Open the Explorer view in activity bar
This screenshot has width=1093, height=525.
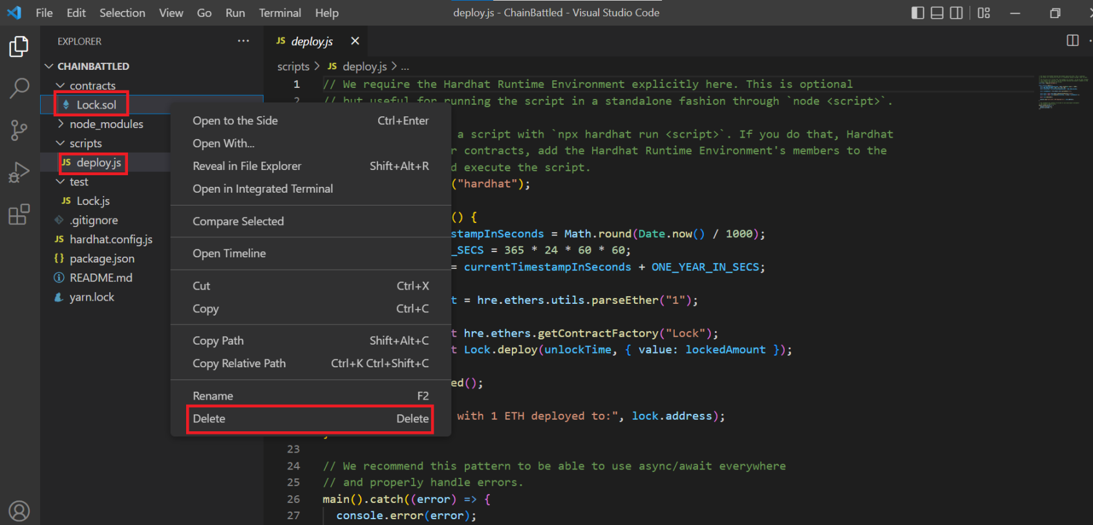19,47
